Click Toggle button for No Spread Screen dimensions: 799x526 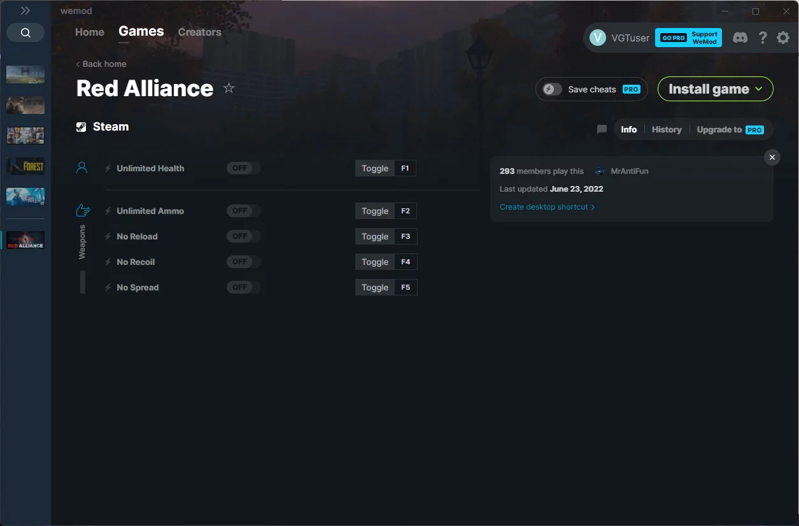pos(375,287)
